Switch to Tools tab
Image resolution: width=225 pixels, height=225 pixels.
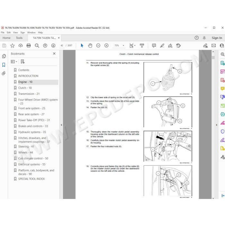pos(19,38)
